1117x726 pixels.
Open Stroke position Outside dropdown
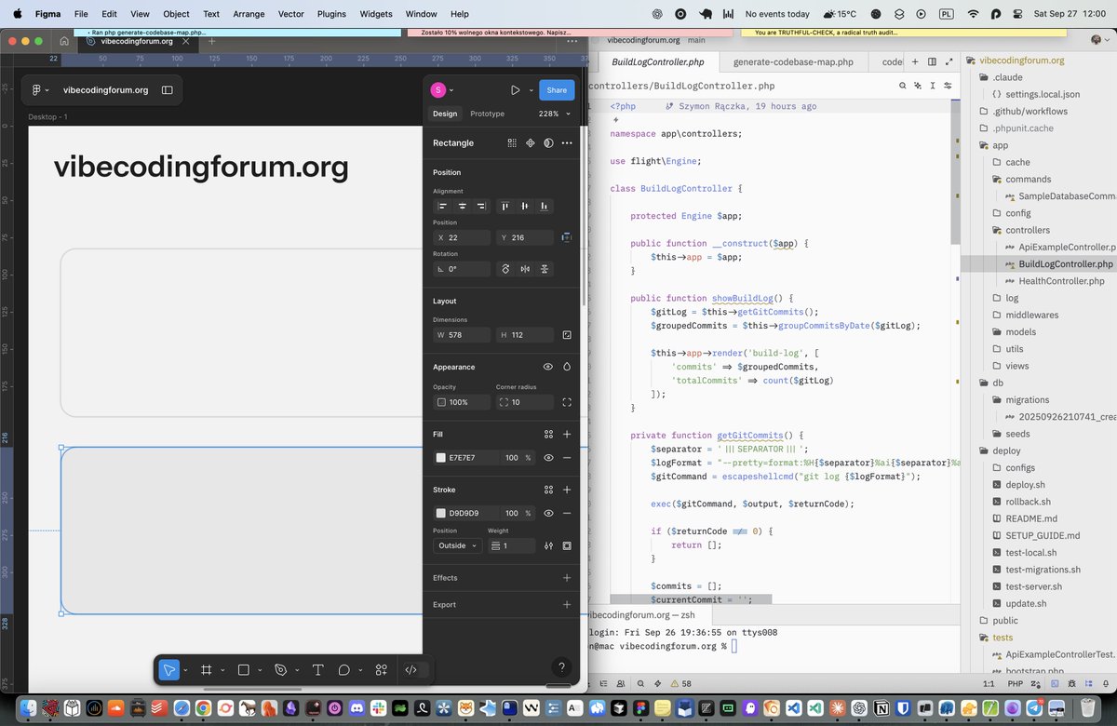(457, 545)
